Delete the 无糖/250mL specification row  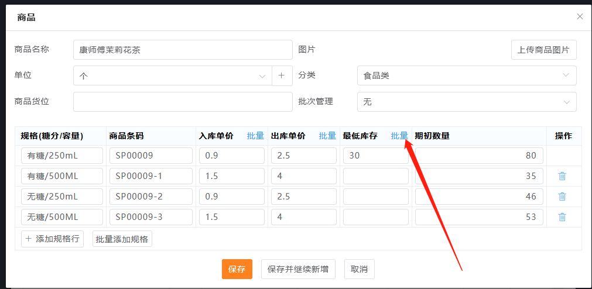(562, 197)
